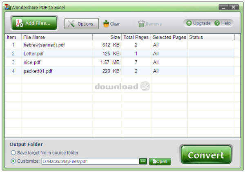Click the Total Pages column header
The image size is (245, 172).
click(136, 37)
